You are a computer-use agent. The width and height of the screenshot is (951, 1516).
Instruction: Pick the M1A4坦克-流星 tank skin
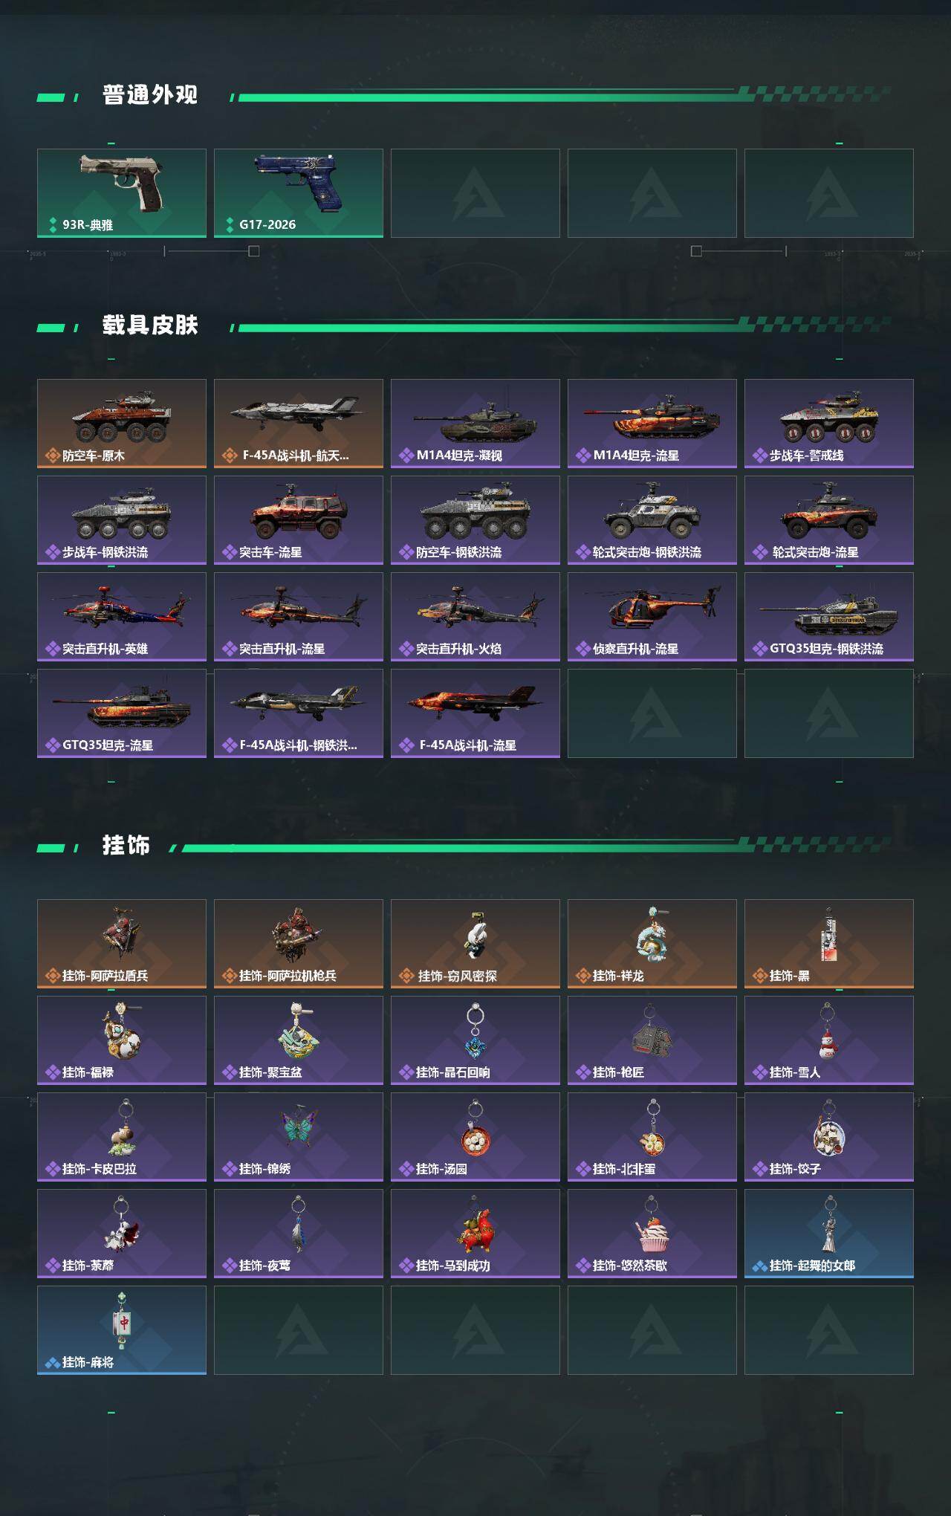(652, 424)
